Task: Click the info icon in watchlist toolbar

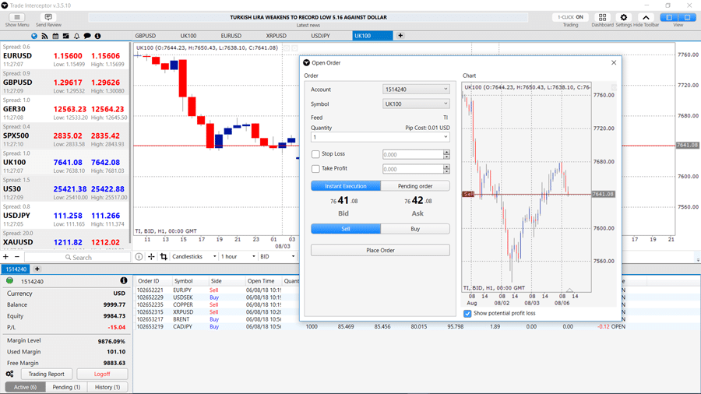Action: (97, 36)
